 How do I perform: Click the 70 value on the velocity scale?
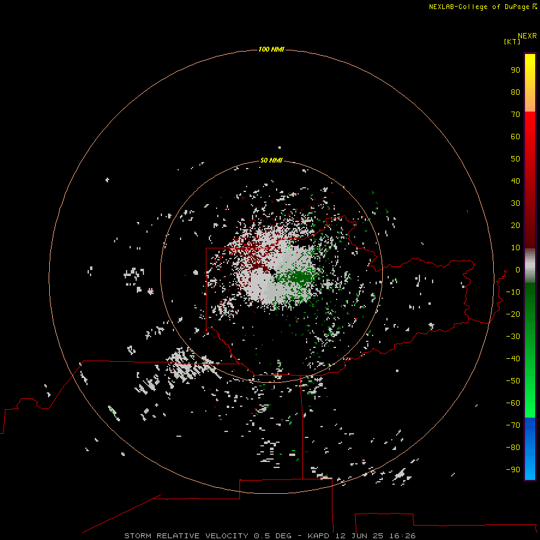point(515,115)
